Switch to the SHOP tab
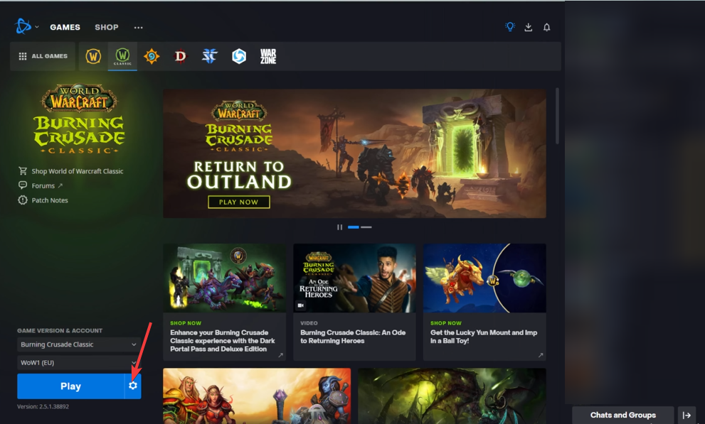Viewport: 705px width, 424px height. click(107, 28)
